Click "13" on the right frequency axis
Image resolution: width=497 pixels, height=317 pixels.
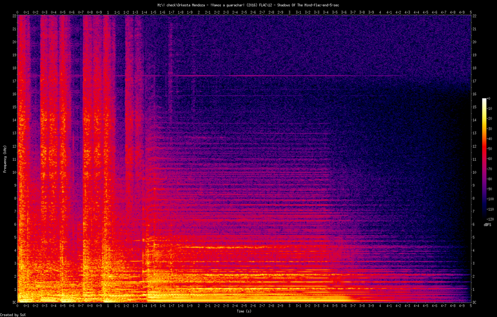475,133
